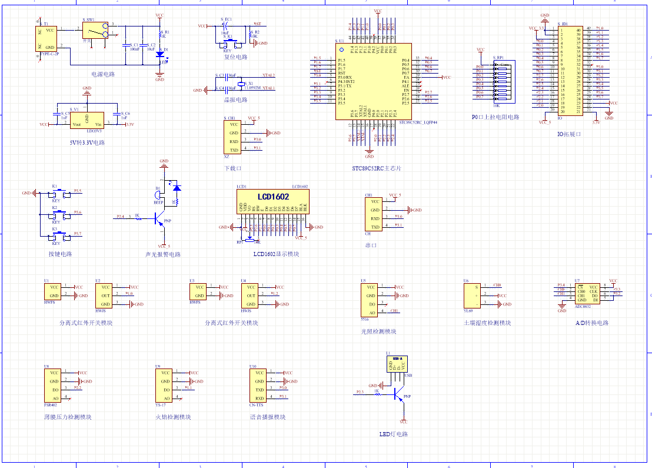Select the LDO3V3 voltage regulator
This screenshot has width=652, height=468.
[x=87, y=120]
